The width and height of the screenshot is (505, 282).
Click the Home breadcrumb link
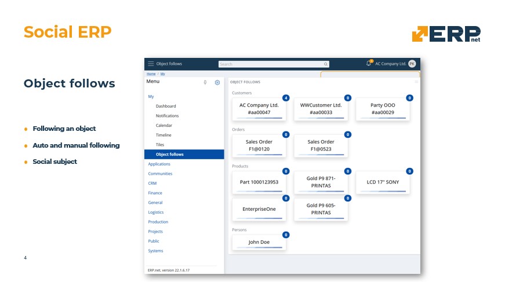click(151, 74)
